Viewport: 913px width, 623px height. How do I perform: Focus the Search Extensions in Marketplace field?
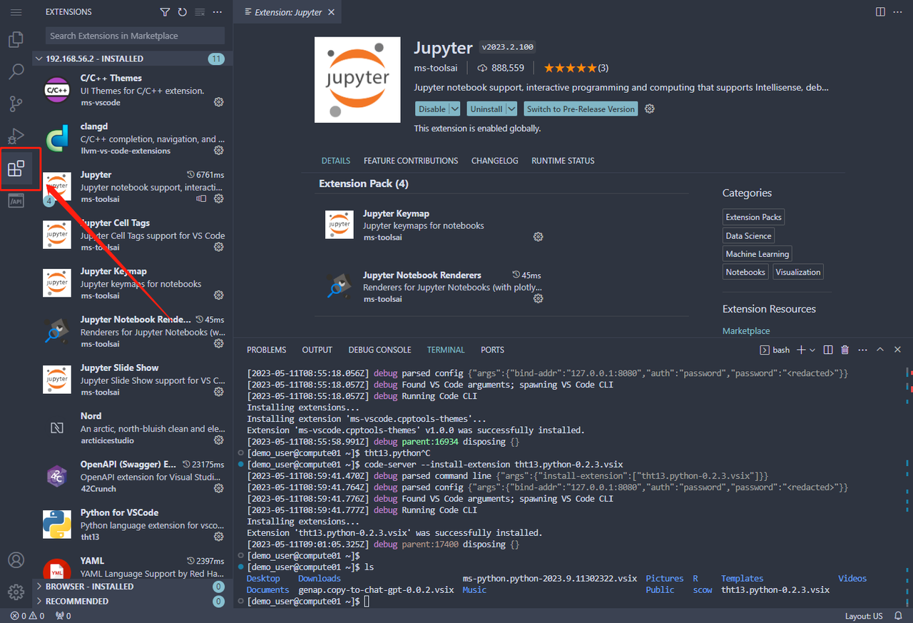pyautogui.click(x=136, y=36)
